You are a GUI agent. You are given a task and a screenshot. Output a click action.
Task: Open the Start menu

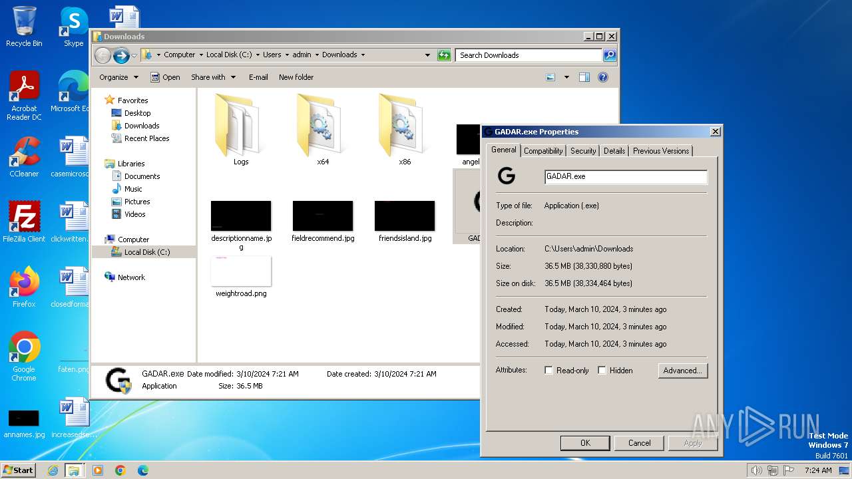point(18,470)
